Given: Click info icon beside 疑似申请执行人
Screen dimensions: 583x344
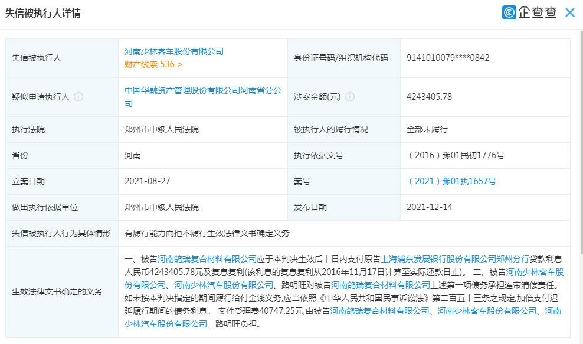Looking at the screenshot, I should (x=78, y=97).
